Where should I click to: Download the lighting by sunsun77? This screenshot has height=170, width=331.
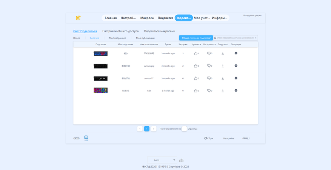click(223, 78)
